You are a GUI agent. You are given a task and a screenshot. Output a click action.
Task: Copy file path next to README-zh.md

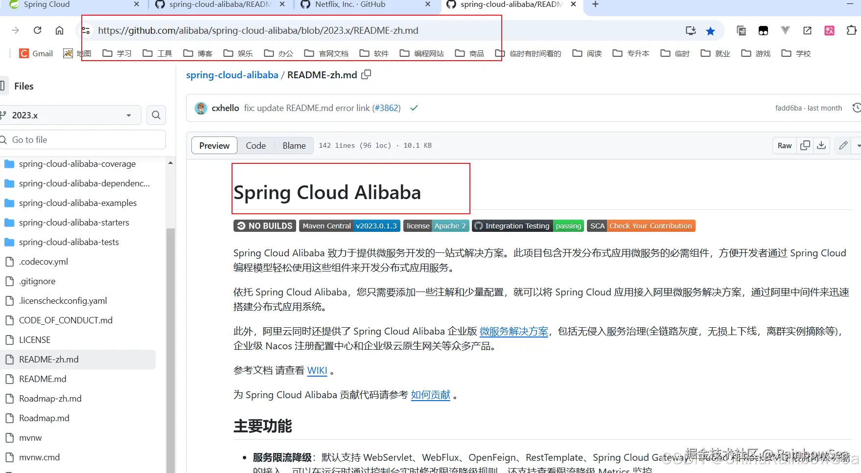[x=366, y=75]
